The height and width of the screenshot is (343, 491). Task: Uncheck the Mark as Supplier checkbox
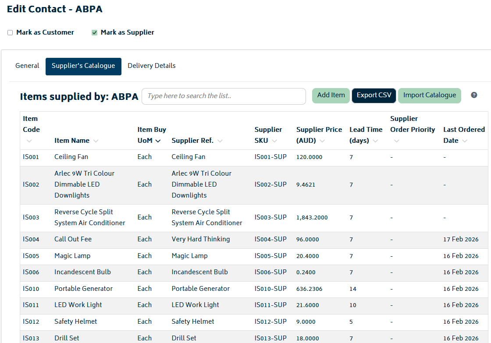94,33
